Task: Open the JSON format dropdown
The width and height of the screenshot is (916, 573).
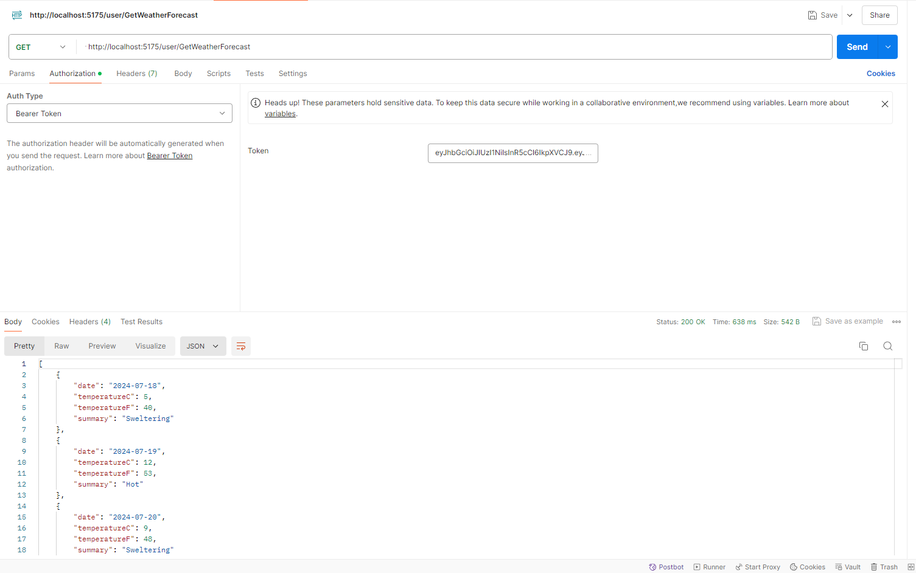Action: click(203, 346)
